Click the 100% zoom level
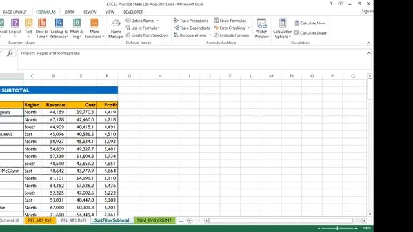This screenshot has width=413, height=232. click(366, 228)
